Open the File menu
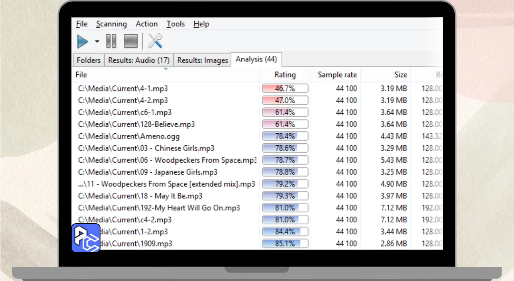Viewport: 514px width, 281px height. [x=82, y=24]
